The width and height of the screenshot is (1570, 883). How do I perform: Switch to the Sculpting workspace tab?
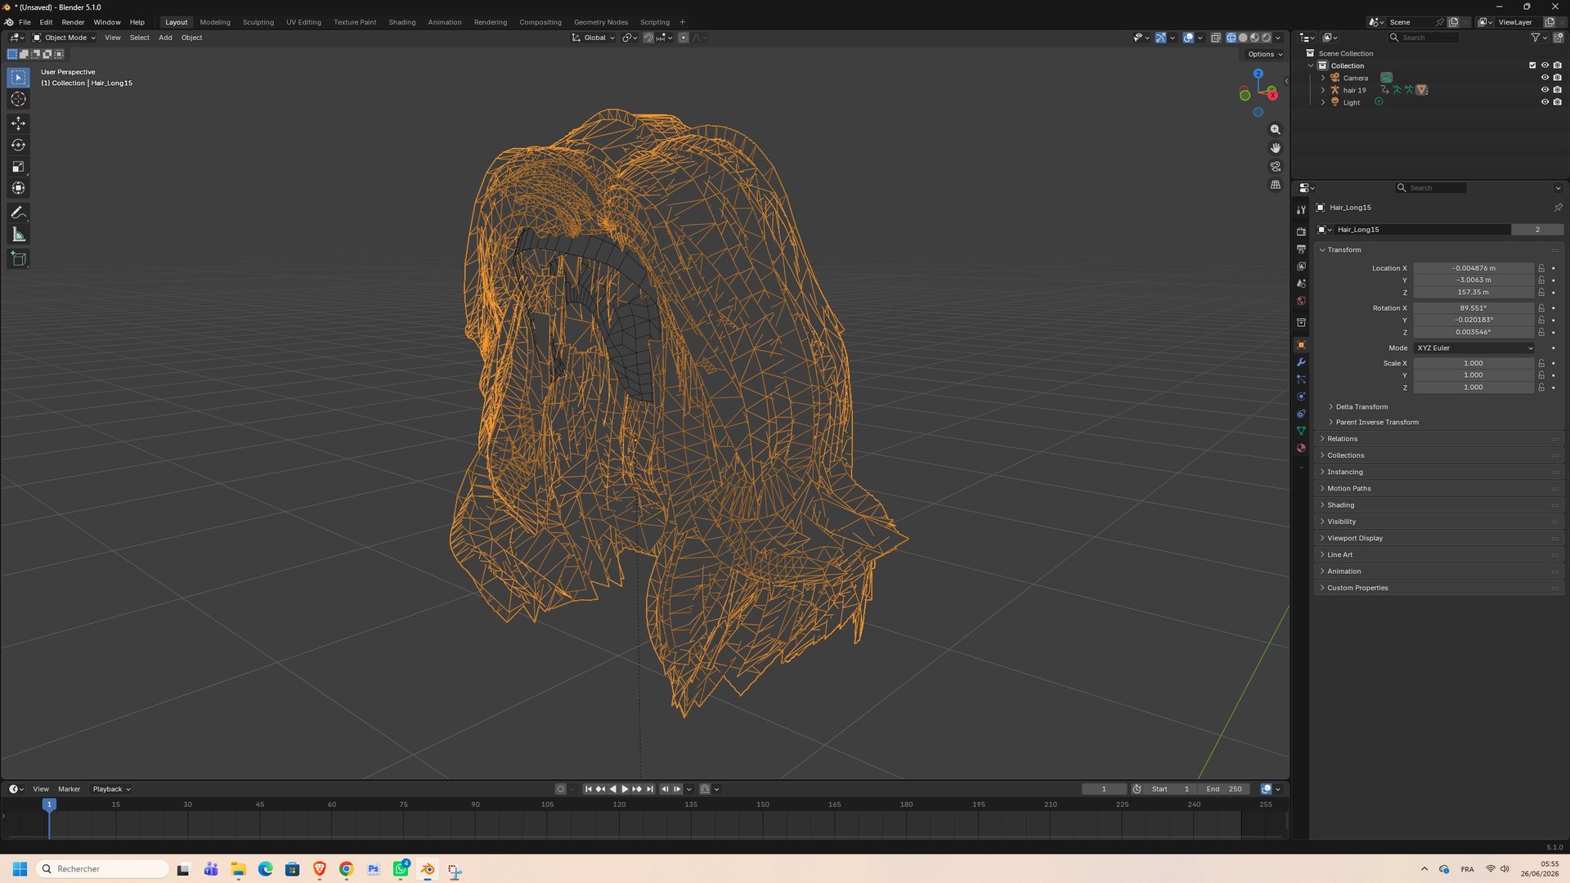(x=258, y=22)
